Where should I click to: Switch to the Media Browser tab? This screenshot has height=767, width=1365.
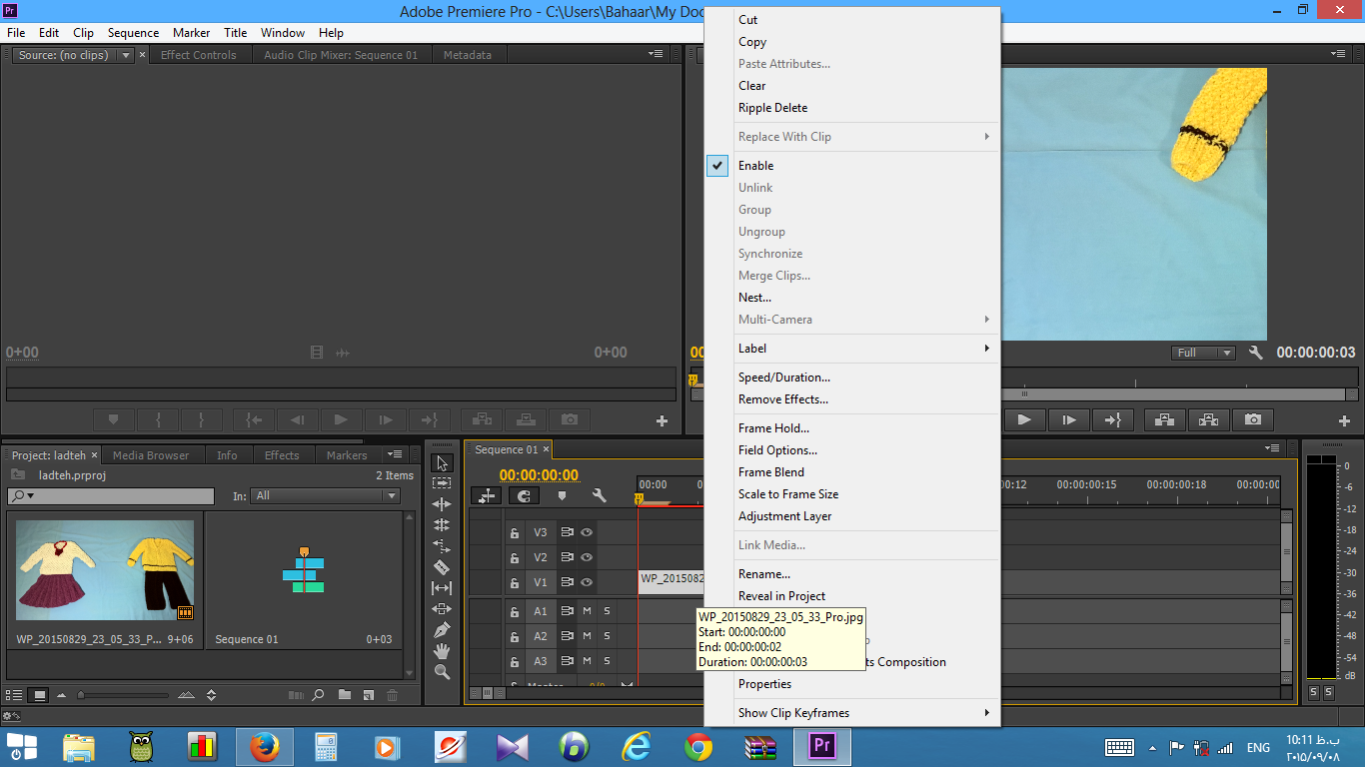151,455
